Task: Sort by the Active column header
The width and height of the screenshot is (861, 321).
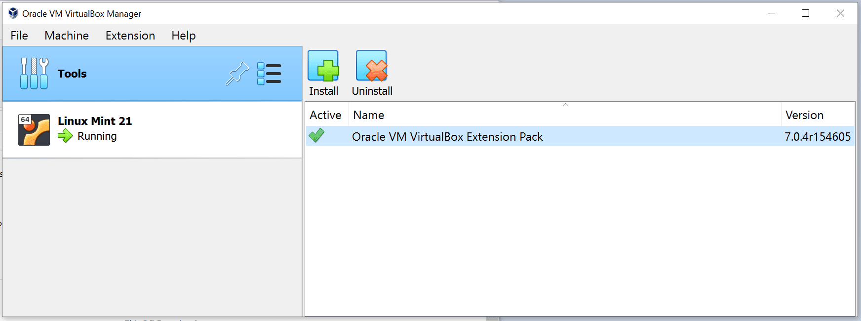Action: (x=327, y=115)
